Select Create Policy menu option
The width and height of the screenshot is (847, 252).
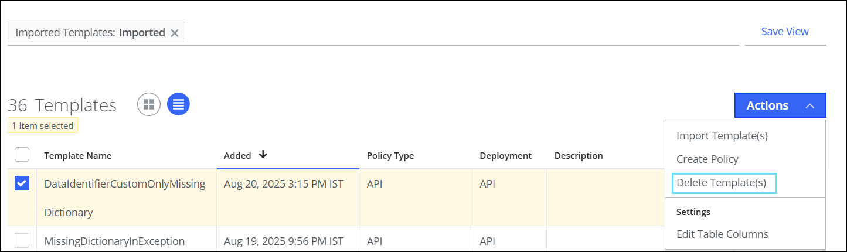pyautogui.click(x=707, y=159)
